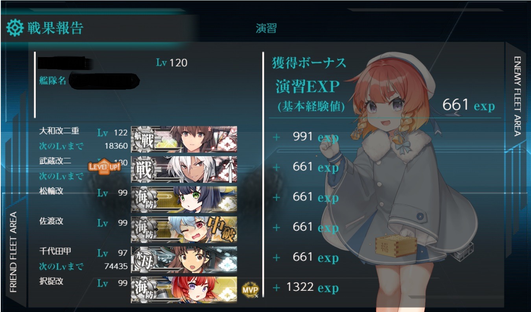Click the 991 exp flagship reward line
This screenshot has height=312, width=531.
click(x=305, y=137)
